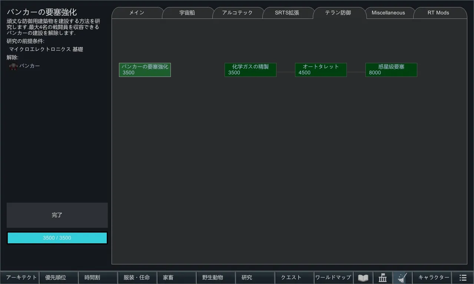Select the RT Mods tab

click(438, 13)
